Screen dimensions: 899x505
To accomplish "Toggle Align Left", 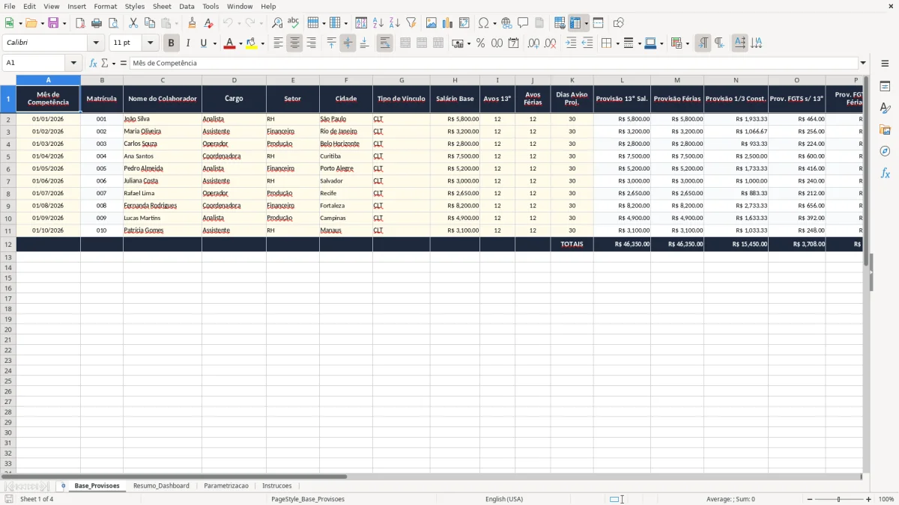I will click(278, 43).
